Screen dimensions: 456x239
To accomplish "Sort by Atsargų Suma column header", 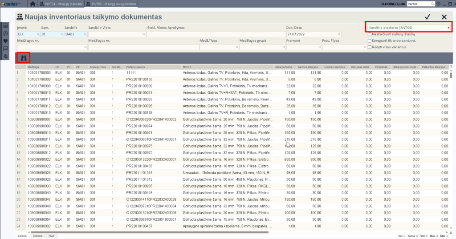I will tap(284, 67).
